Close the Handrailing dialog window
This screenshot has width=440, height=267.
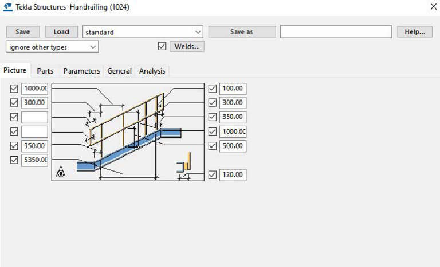coord(433,7)
